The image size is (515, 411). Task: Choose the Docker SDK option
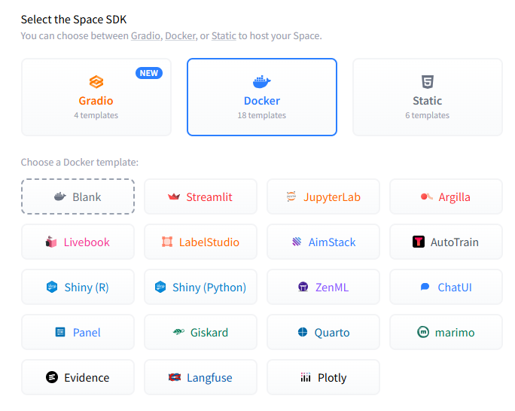262,97
